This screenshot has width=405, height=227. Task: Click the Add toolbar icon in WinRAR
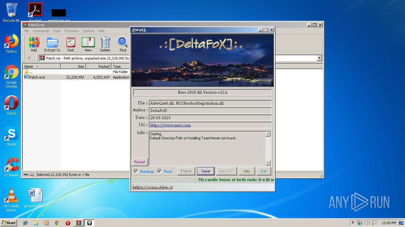(34, 44)
